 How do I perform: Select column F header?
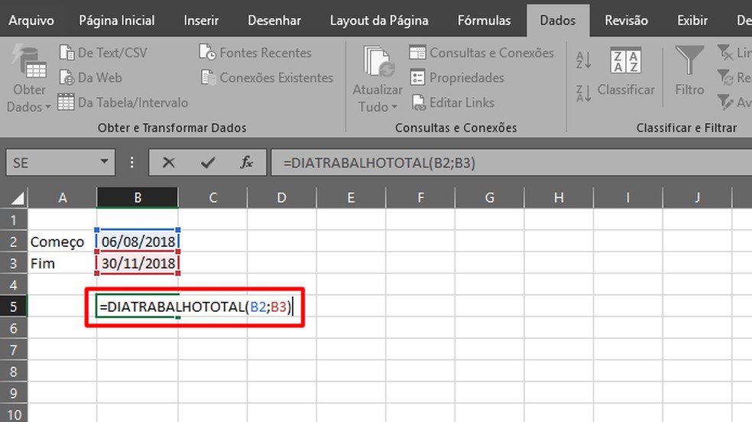pyautogui.click(x=420, y=197)
